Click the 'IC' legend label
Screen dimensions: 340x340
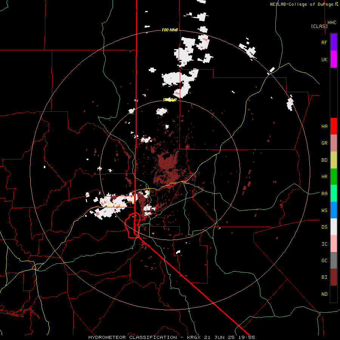pyautogui.click(x=324, y=244)
